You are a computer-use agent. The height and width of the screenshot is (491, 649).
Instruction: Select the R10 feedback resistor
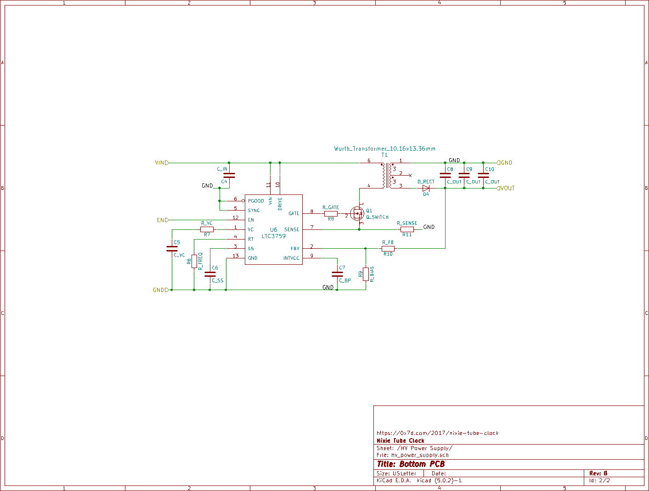tap(388, 248)
